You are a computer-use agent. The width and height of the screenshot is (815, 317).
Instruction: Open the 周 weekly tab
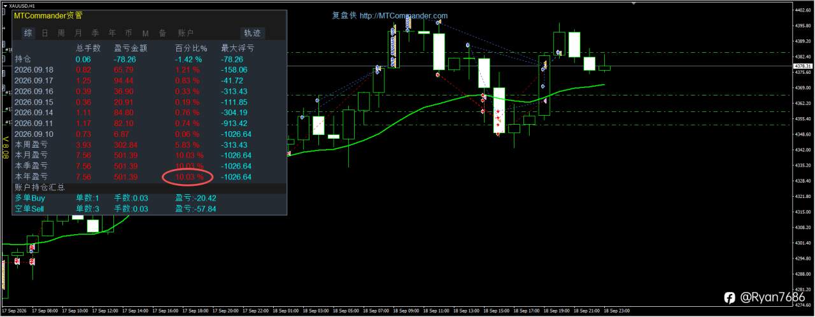pos(61,33)
